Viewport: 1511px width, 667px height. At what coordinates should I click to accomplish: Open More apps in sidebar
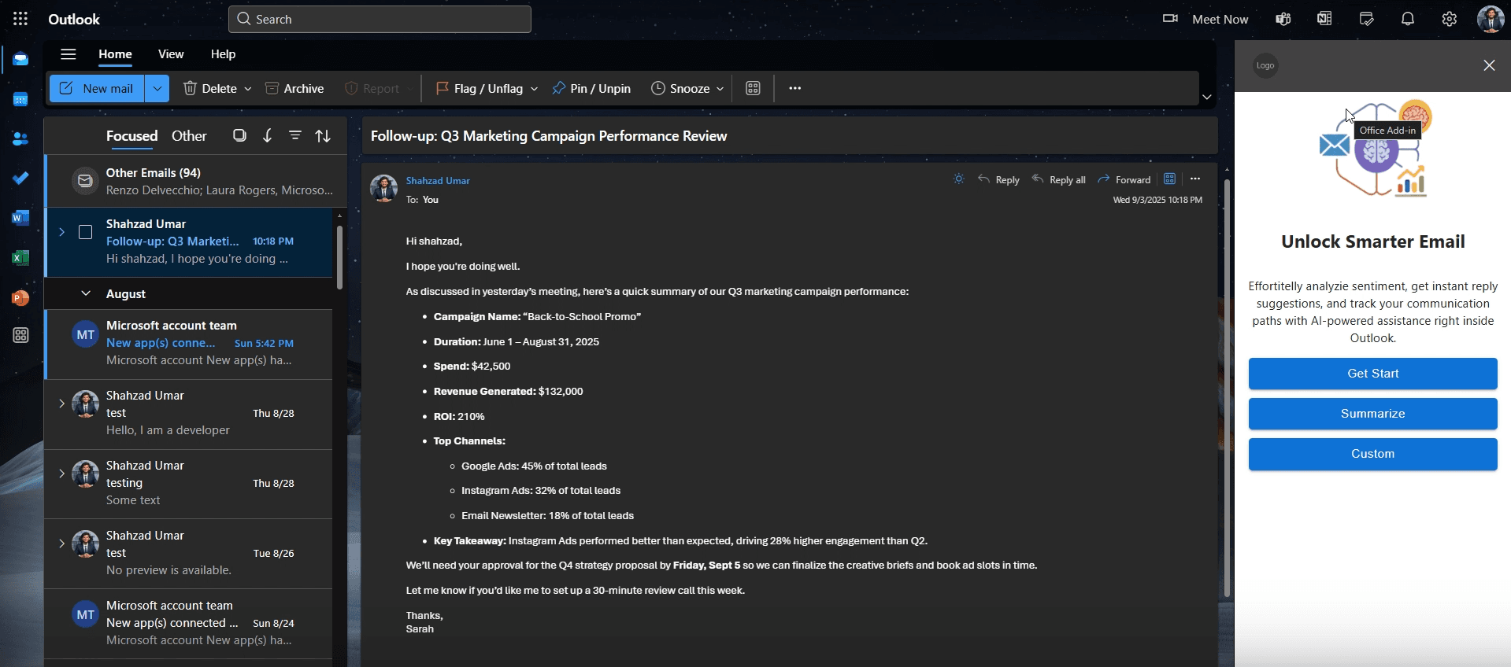20,335
